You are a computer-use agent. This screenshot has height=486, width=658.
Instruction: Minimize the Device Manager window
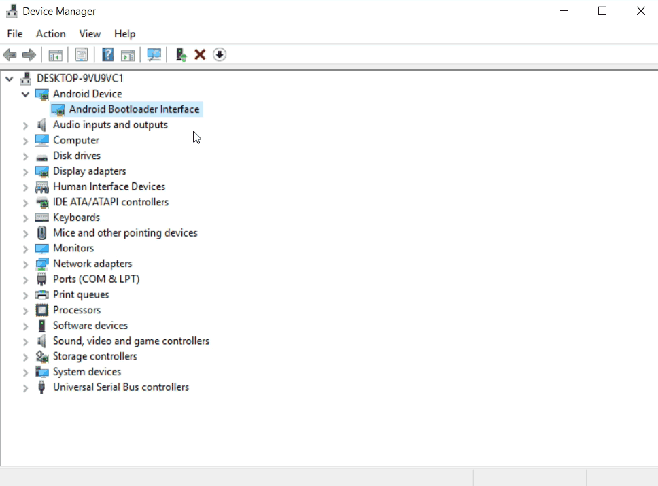coord(564,11)
